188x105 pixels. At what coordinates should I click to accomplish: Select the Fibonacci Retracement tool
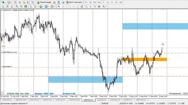(x=86, y=6)
